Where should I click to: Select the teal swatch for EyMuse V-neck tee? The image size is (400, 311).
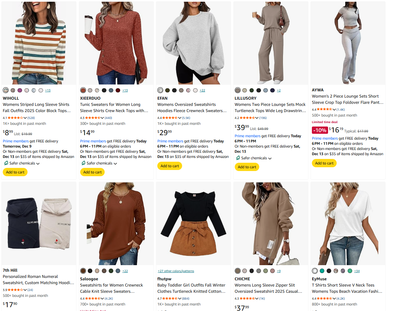[x=322, y=271]
